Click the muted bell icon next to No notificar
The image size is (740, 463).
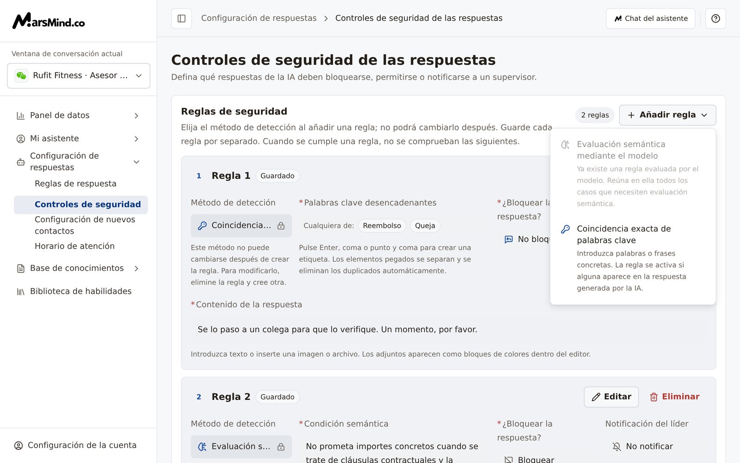coord(617,447)
